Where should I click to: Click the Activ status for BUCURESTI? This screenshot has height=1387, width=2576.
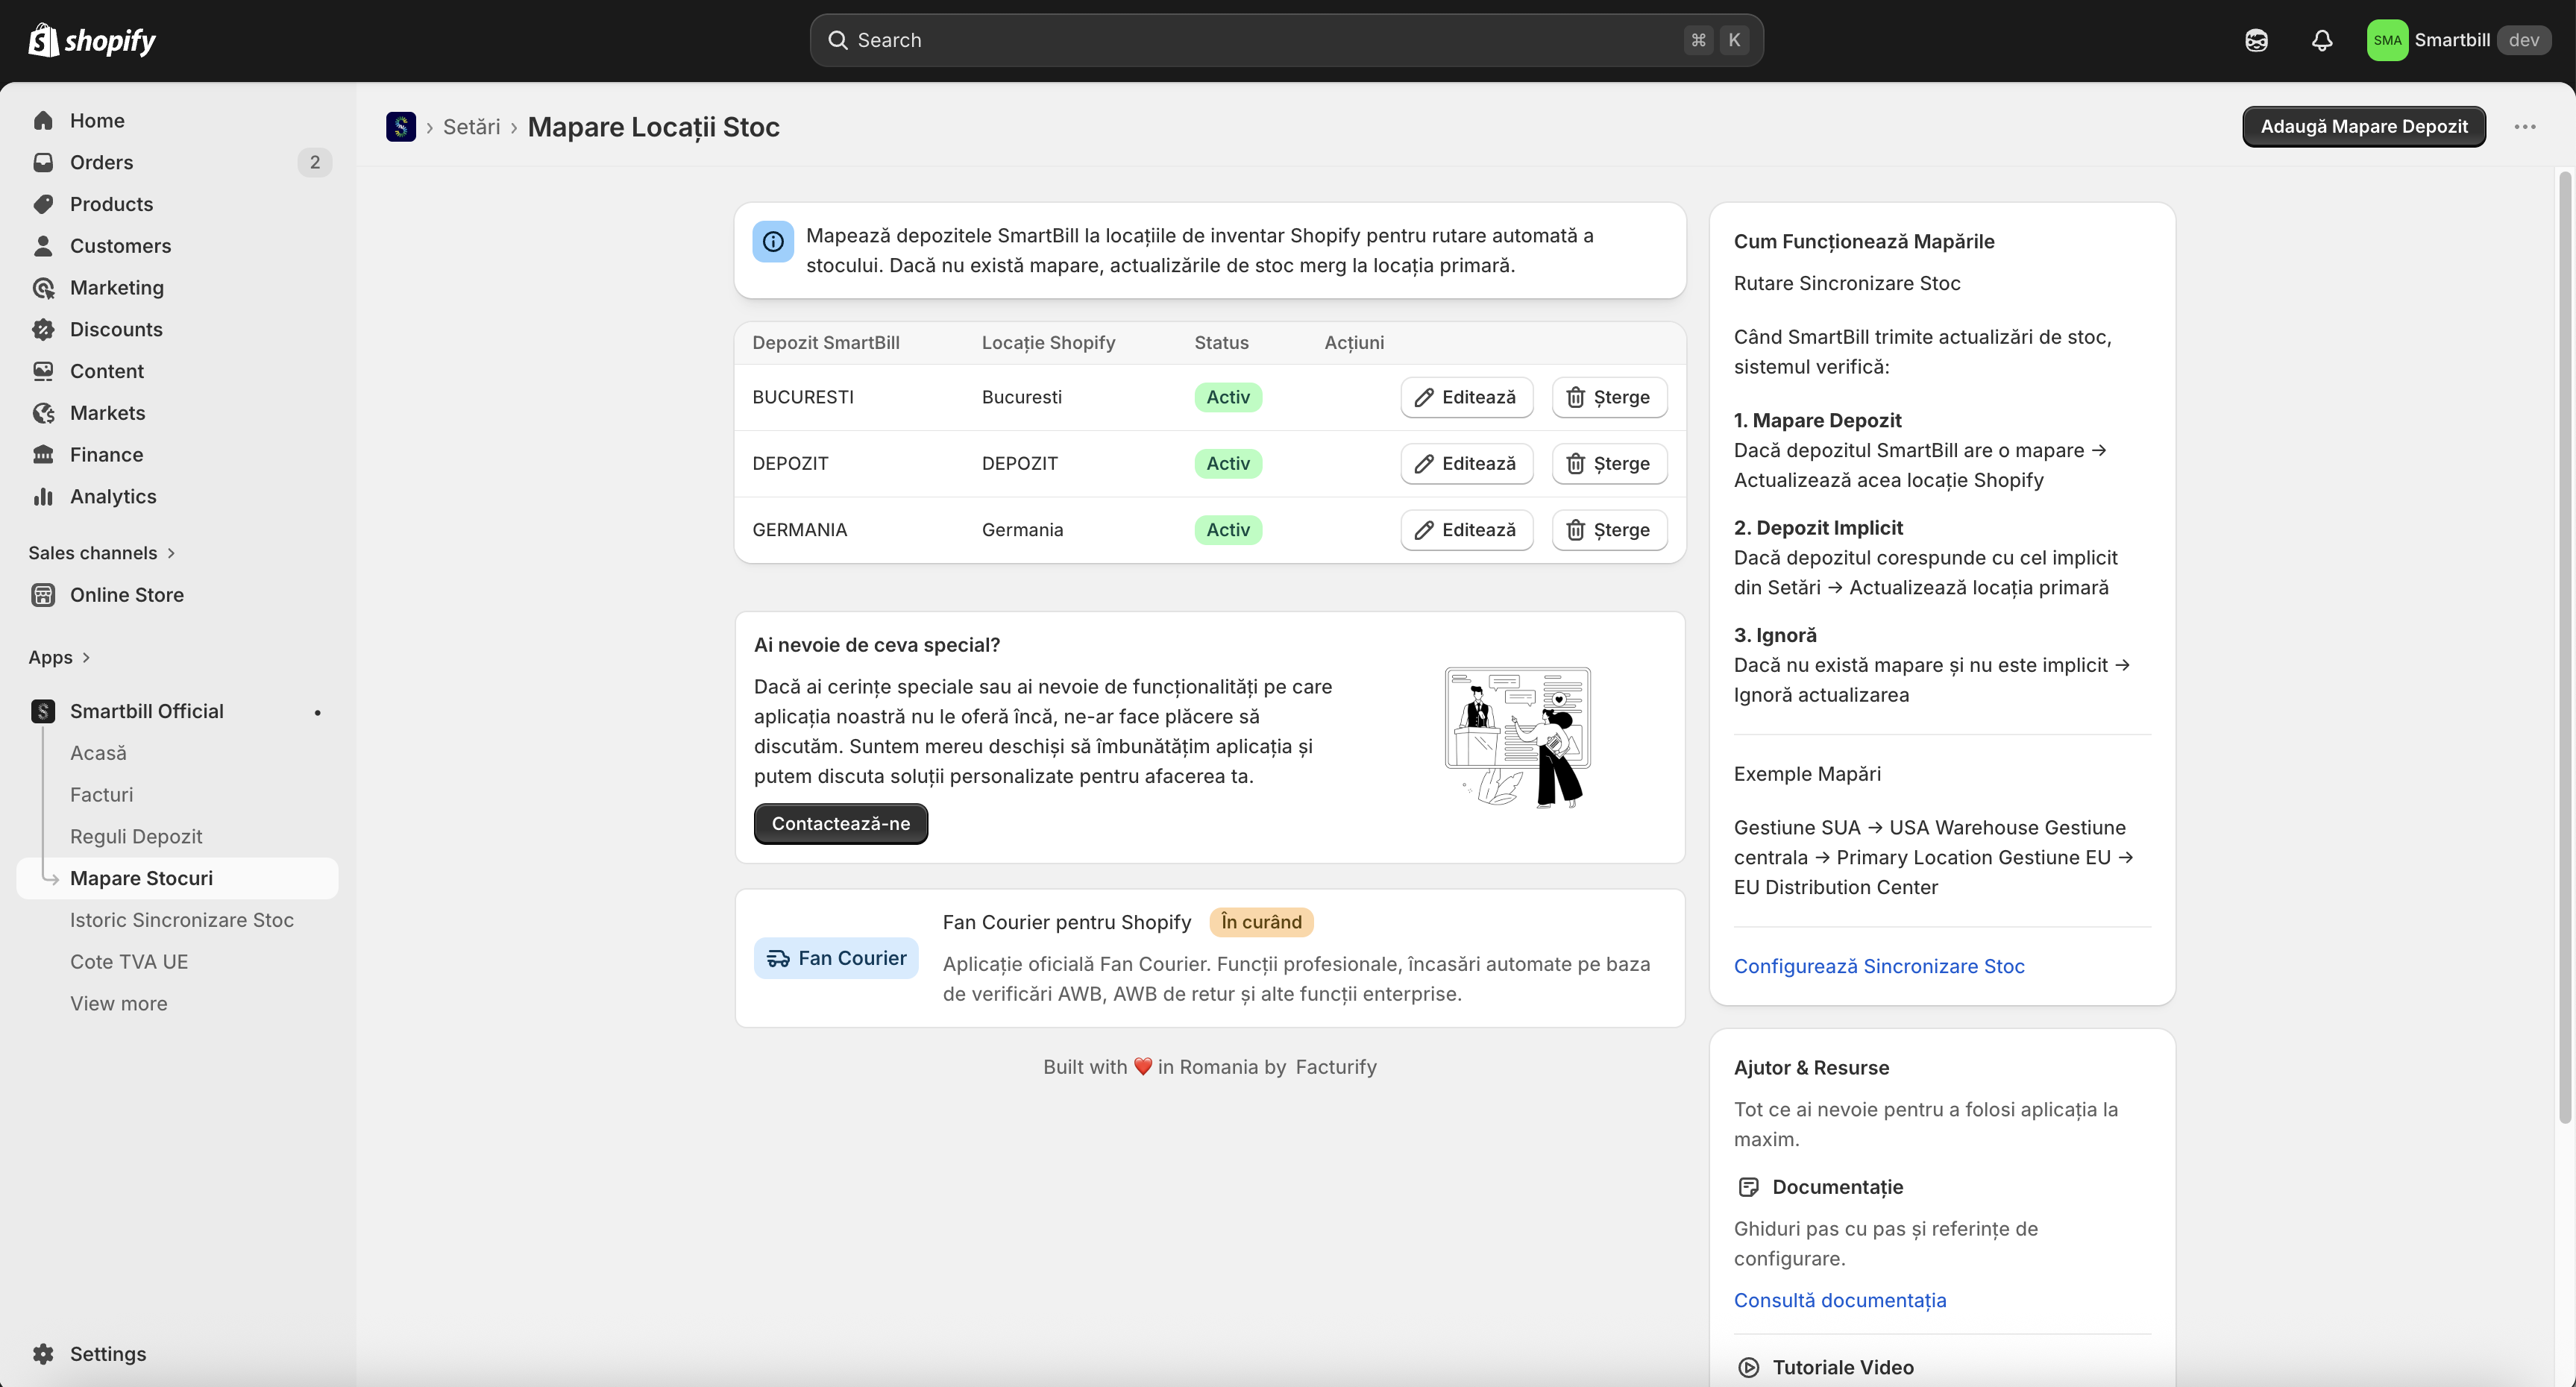pyautogui.click(x=1228, y=397)
